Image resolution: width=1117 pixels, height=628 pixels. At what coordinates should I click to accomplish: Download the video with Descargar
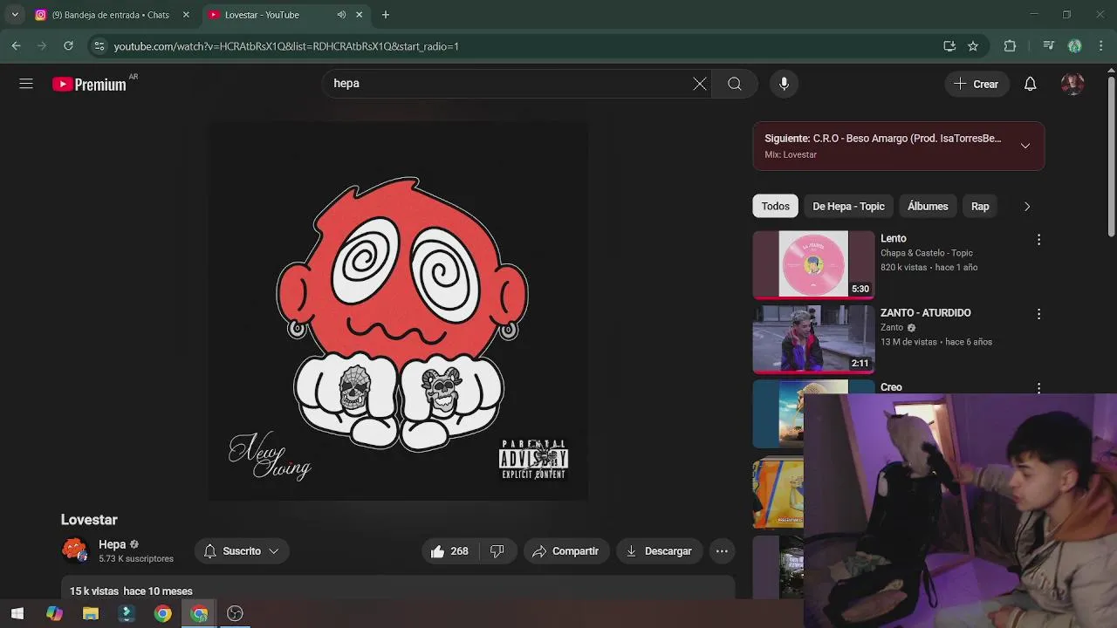(x=659, y=551)
